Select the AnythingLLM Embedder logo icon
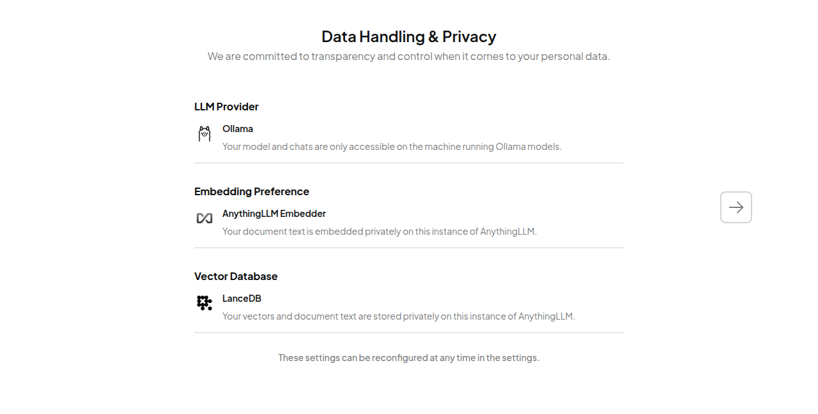Screen dimensions: 818x414 click(204, 218)
